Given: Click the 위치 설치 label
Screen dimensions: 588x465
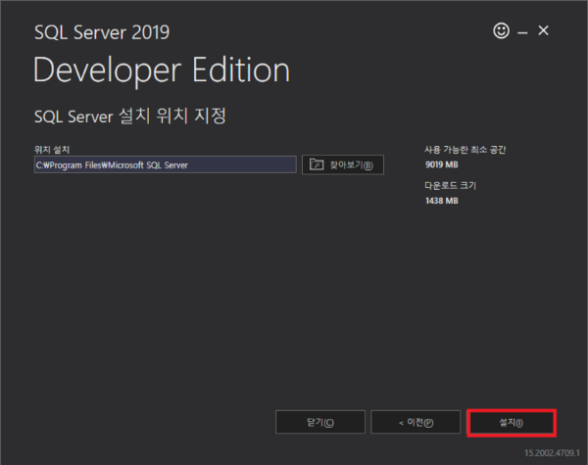Looking at the screenshot, I should pos(52,150).
